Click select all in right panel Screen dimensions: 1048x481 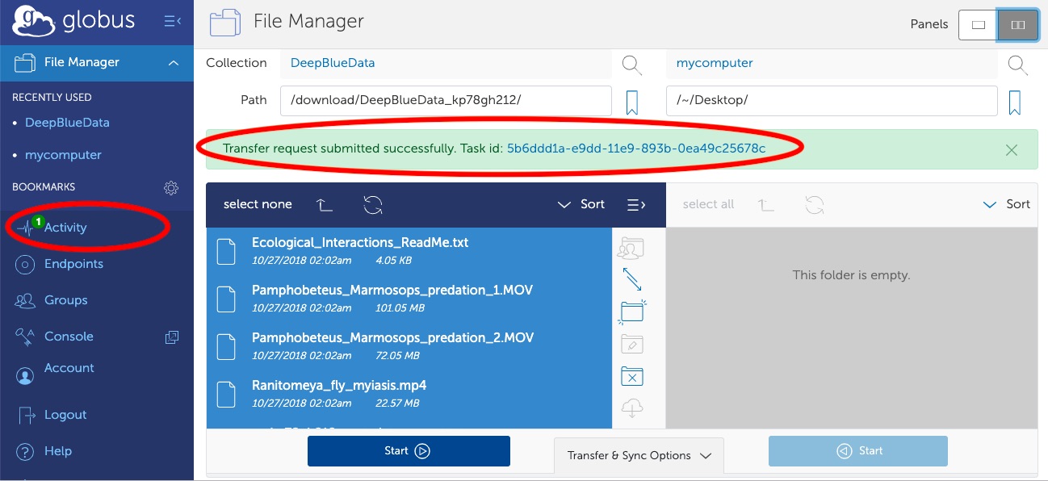pos(708,204)
